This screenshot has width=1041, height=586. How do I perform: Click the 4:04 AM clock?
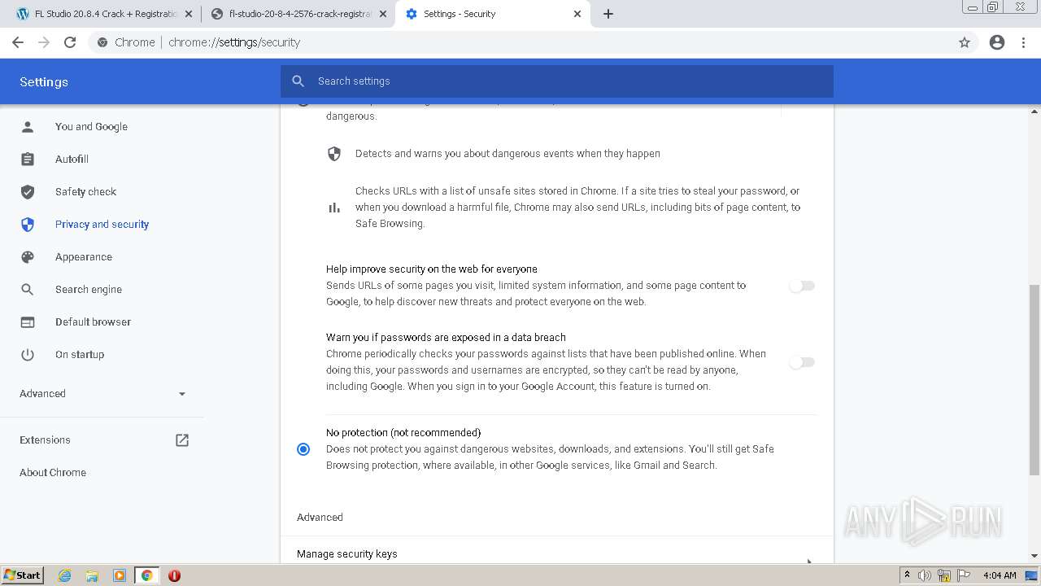1000,575
